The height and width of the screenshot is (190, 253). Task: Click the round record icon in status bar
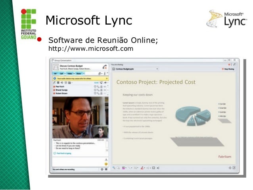click(102, 169)
